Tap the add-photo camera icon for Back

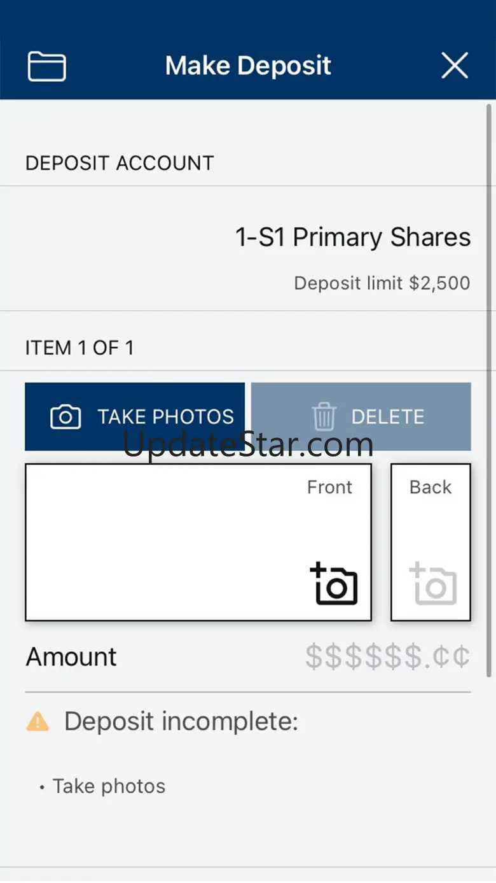coord(433,583)
